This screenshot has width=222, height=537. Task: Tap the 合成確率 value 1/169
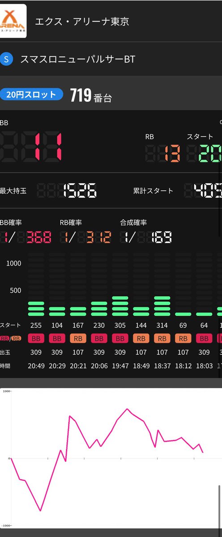(146, 237)
